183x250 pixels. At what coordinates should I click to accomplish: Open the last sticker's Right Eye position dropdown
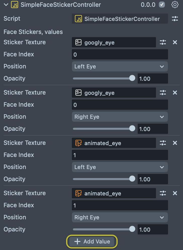tap(120, 218)
